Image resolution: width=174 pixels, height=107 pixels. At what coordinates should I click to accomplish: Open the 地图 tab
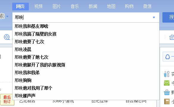point(111,7)
